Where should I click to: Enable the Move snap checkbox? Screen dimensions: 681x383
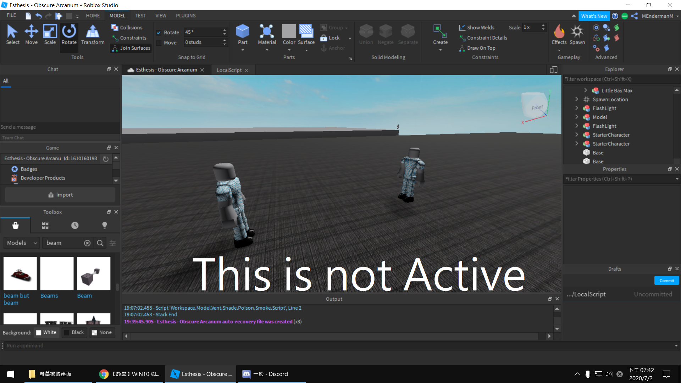159,43
